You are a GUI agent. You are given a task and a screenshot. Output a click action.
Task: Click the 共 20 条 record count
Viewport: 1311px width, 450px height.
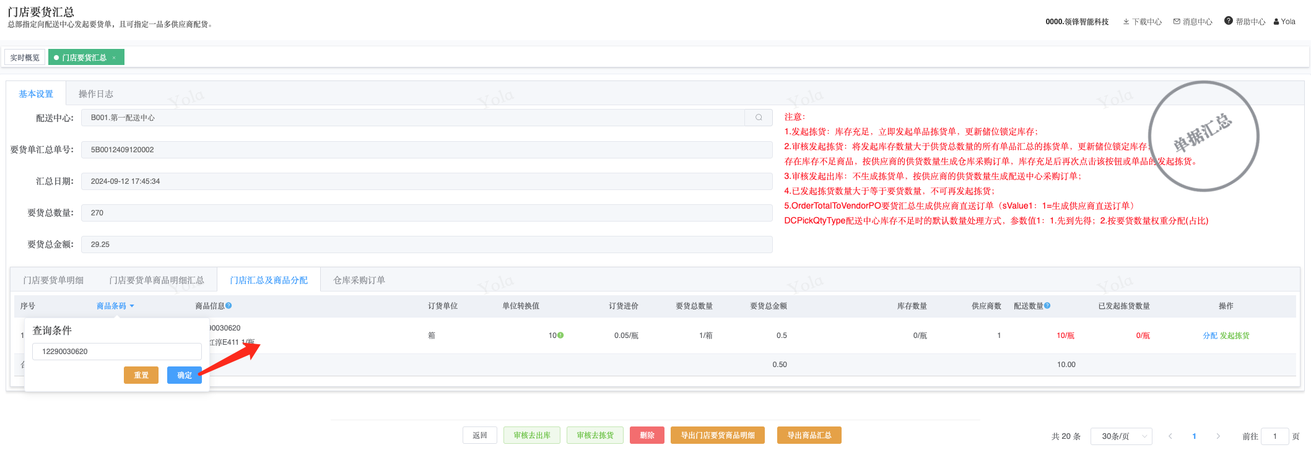[x=1066, y=436]
